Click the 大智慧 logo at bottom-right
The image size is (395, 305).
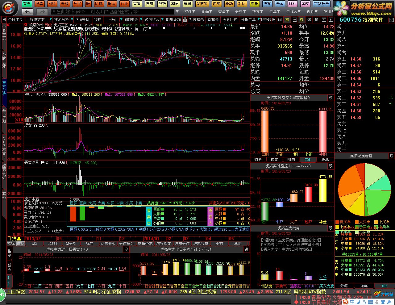click(x=384, y=294)
